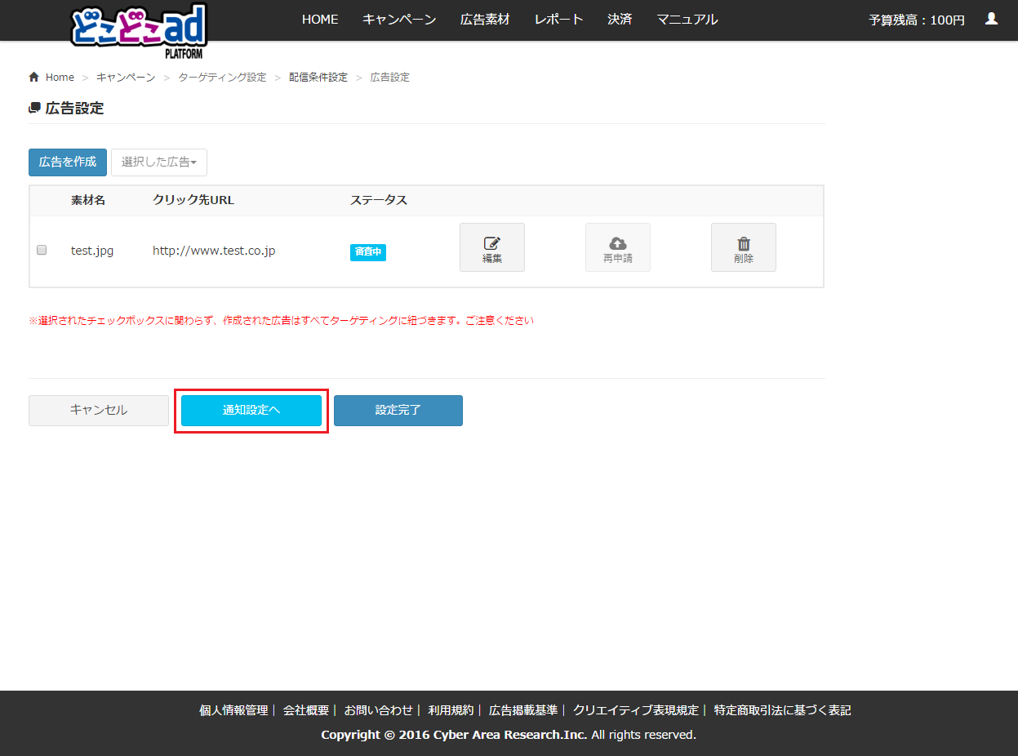The width and height of the screenshot is (1018, 756).
Task: Open the レポート menu item
Action: [559, 20]
